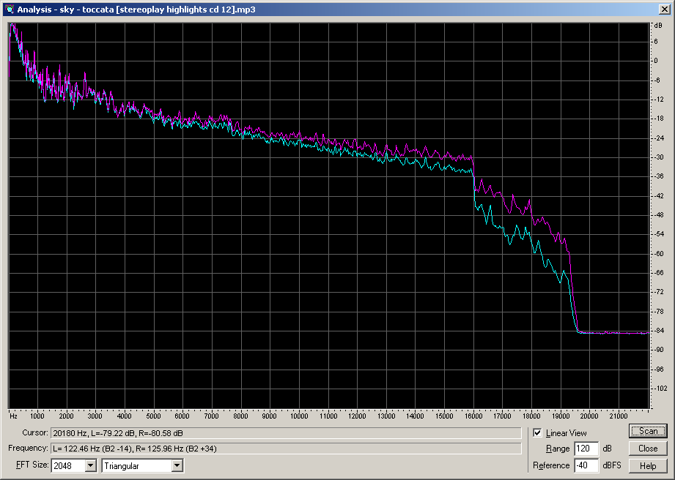Image resolution: width=675 pixels, height=480 pixels.
Task: Click the dB label atop right axis
Action: (x=658, y=26)
